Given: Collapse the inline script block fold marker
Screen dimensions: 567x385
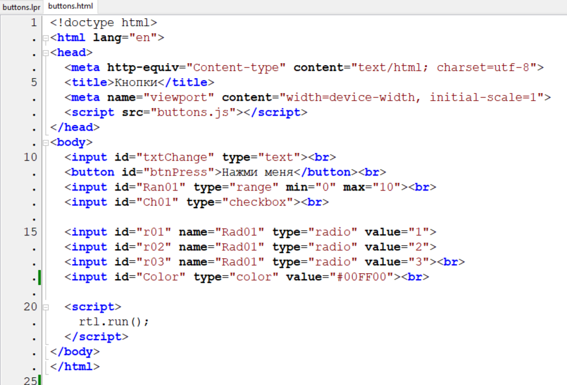Looking at the screenshot, I should point(46,308).
